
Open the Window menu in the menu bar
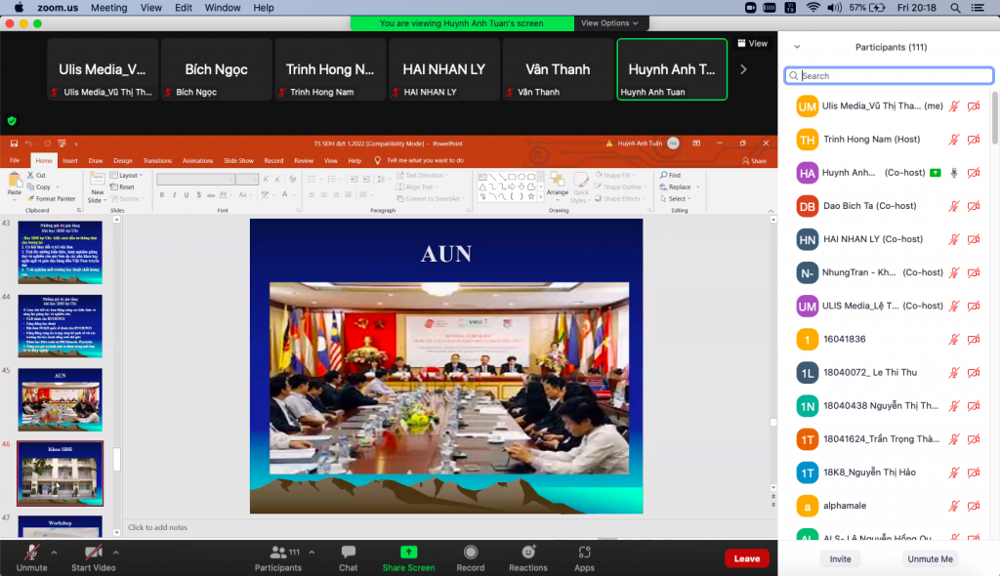pyautogui.click(x=223, y=8)
